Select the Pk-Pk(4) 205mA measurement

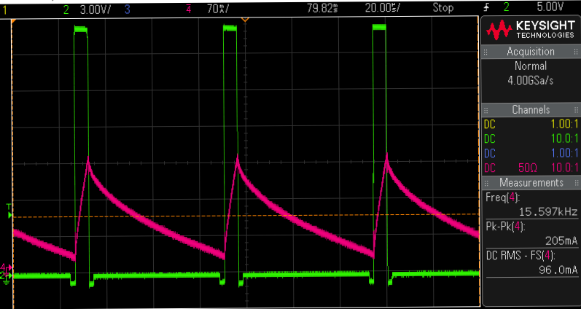pyautogui.click(x=530, y=232)
